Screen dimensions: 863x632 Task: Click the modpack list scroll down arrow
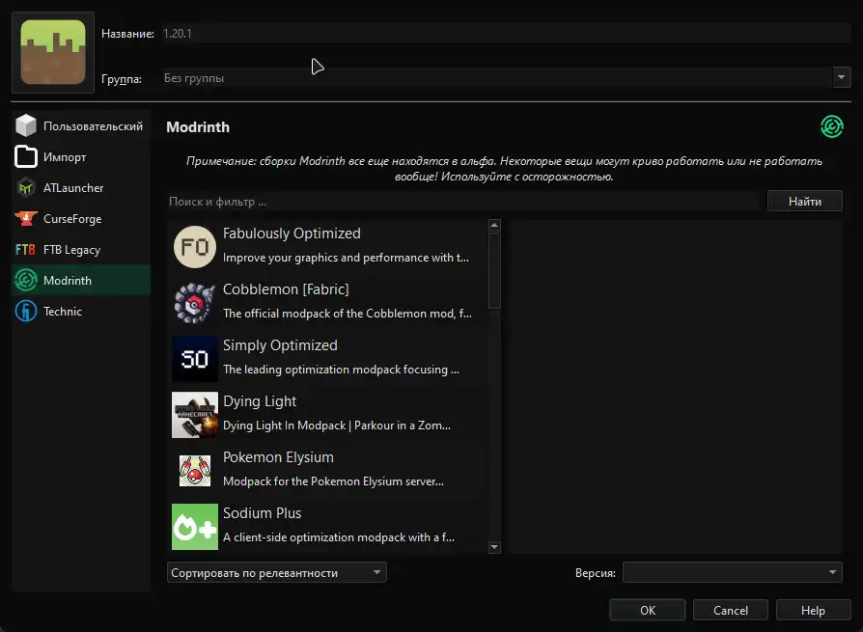pos(494,547)
